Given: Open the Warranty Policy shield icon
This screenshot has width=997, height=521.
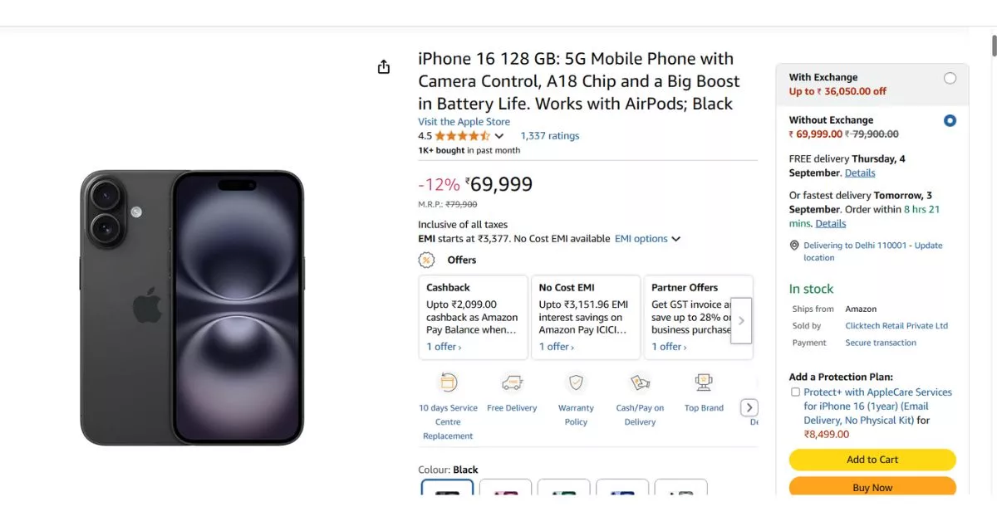Looking at the screenshot, I should click(x=576, y=382).
